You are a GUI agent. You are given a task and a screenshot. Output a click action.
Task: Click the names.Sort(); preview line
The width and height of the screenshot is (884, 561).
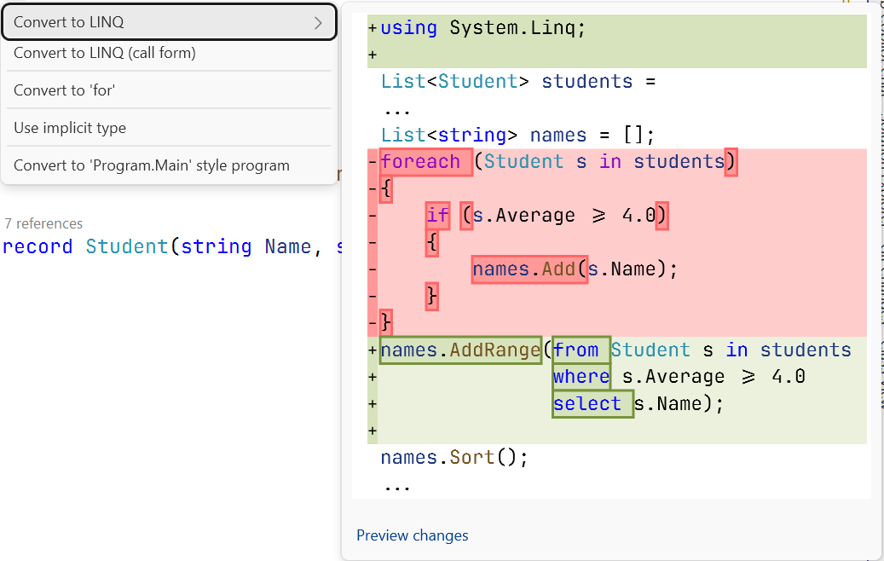[x=454, y=457]
